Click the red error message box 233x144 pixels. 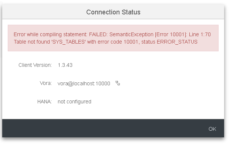(x=113, y=38)
